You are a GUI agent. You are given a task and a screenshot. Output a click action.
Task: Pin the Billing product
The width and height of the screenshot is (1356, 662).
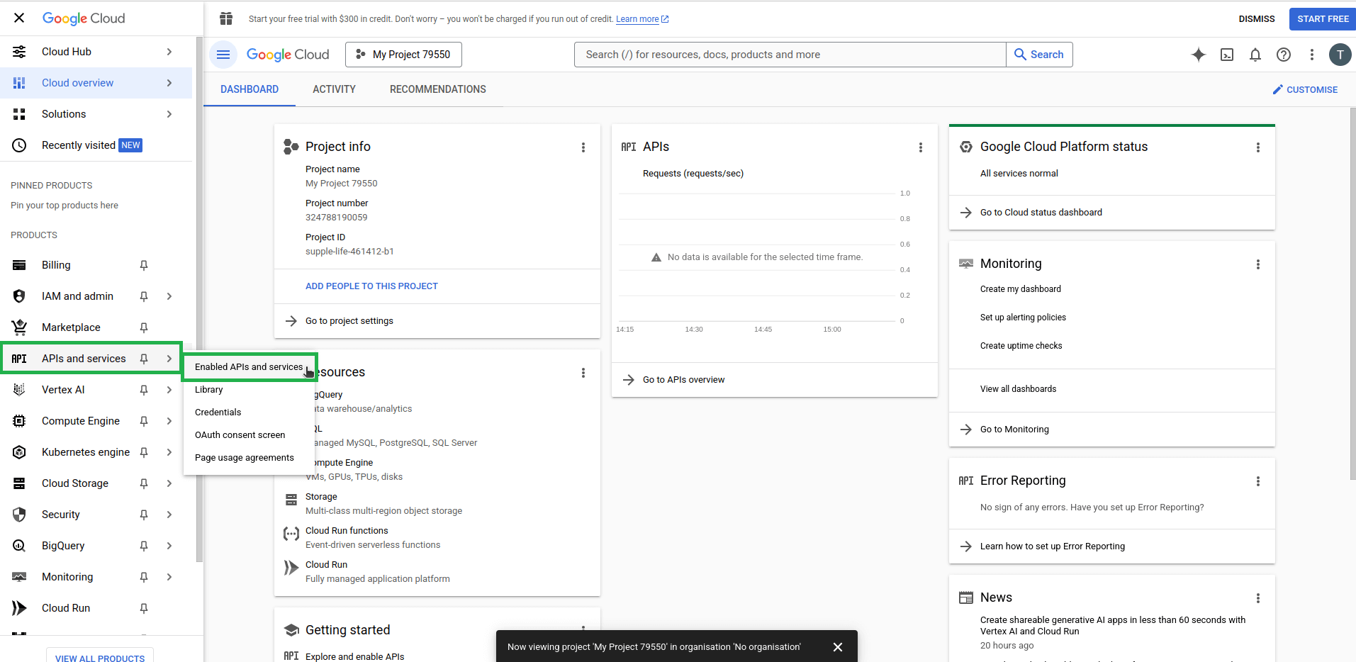(144, 265)
